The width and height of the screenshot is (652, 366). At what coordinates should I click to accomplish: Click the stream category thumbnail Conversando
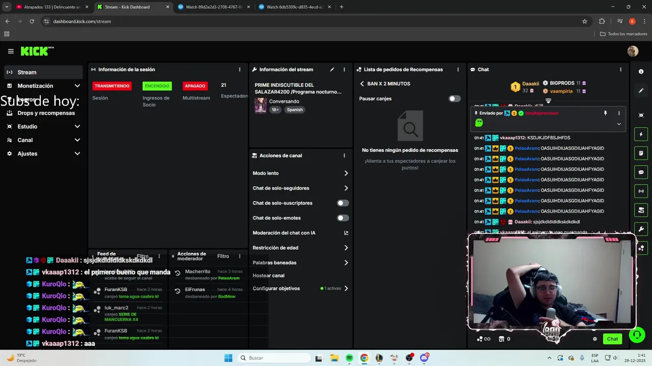(x=260, y=105)
